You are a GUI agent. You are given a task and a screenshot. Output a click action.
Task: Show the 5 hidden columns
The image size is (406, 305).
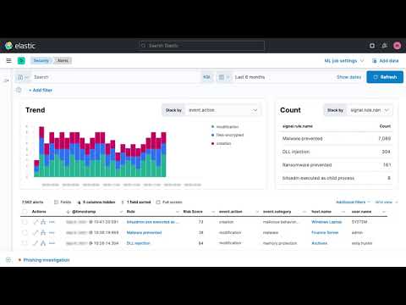pyautogui.click(x=96, y=202)
